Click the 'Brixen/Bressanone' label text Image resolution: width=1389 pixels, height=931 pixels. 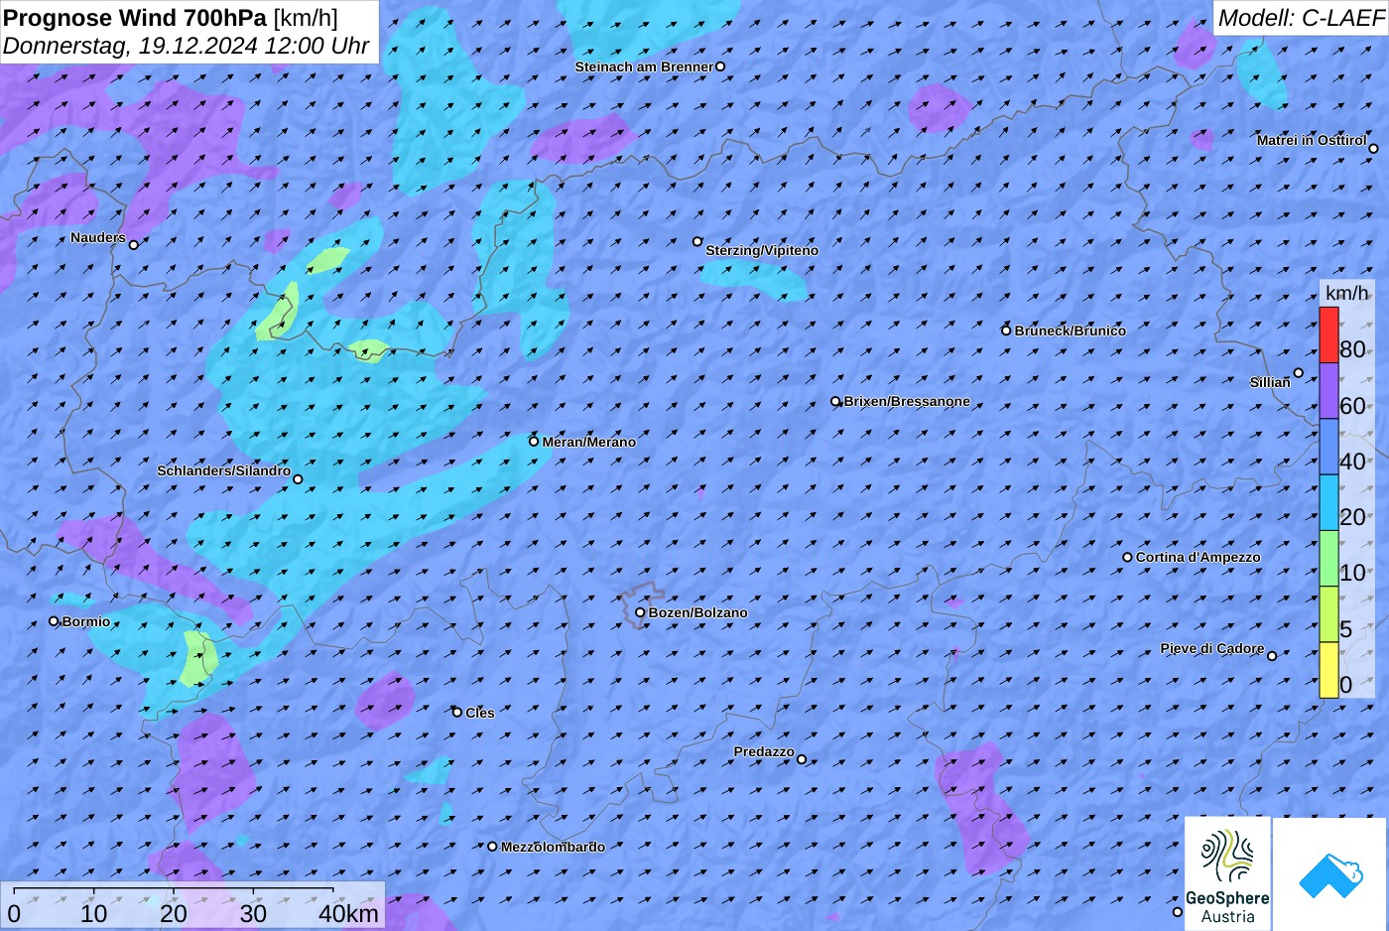[x=907, y=401]
